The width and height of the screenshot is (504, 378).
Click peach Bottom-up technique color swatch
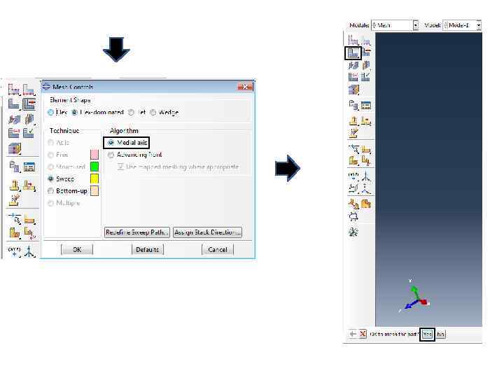94,190
